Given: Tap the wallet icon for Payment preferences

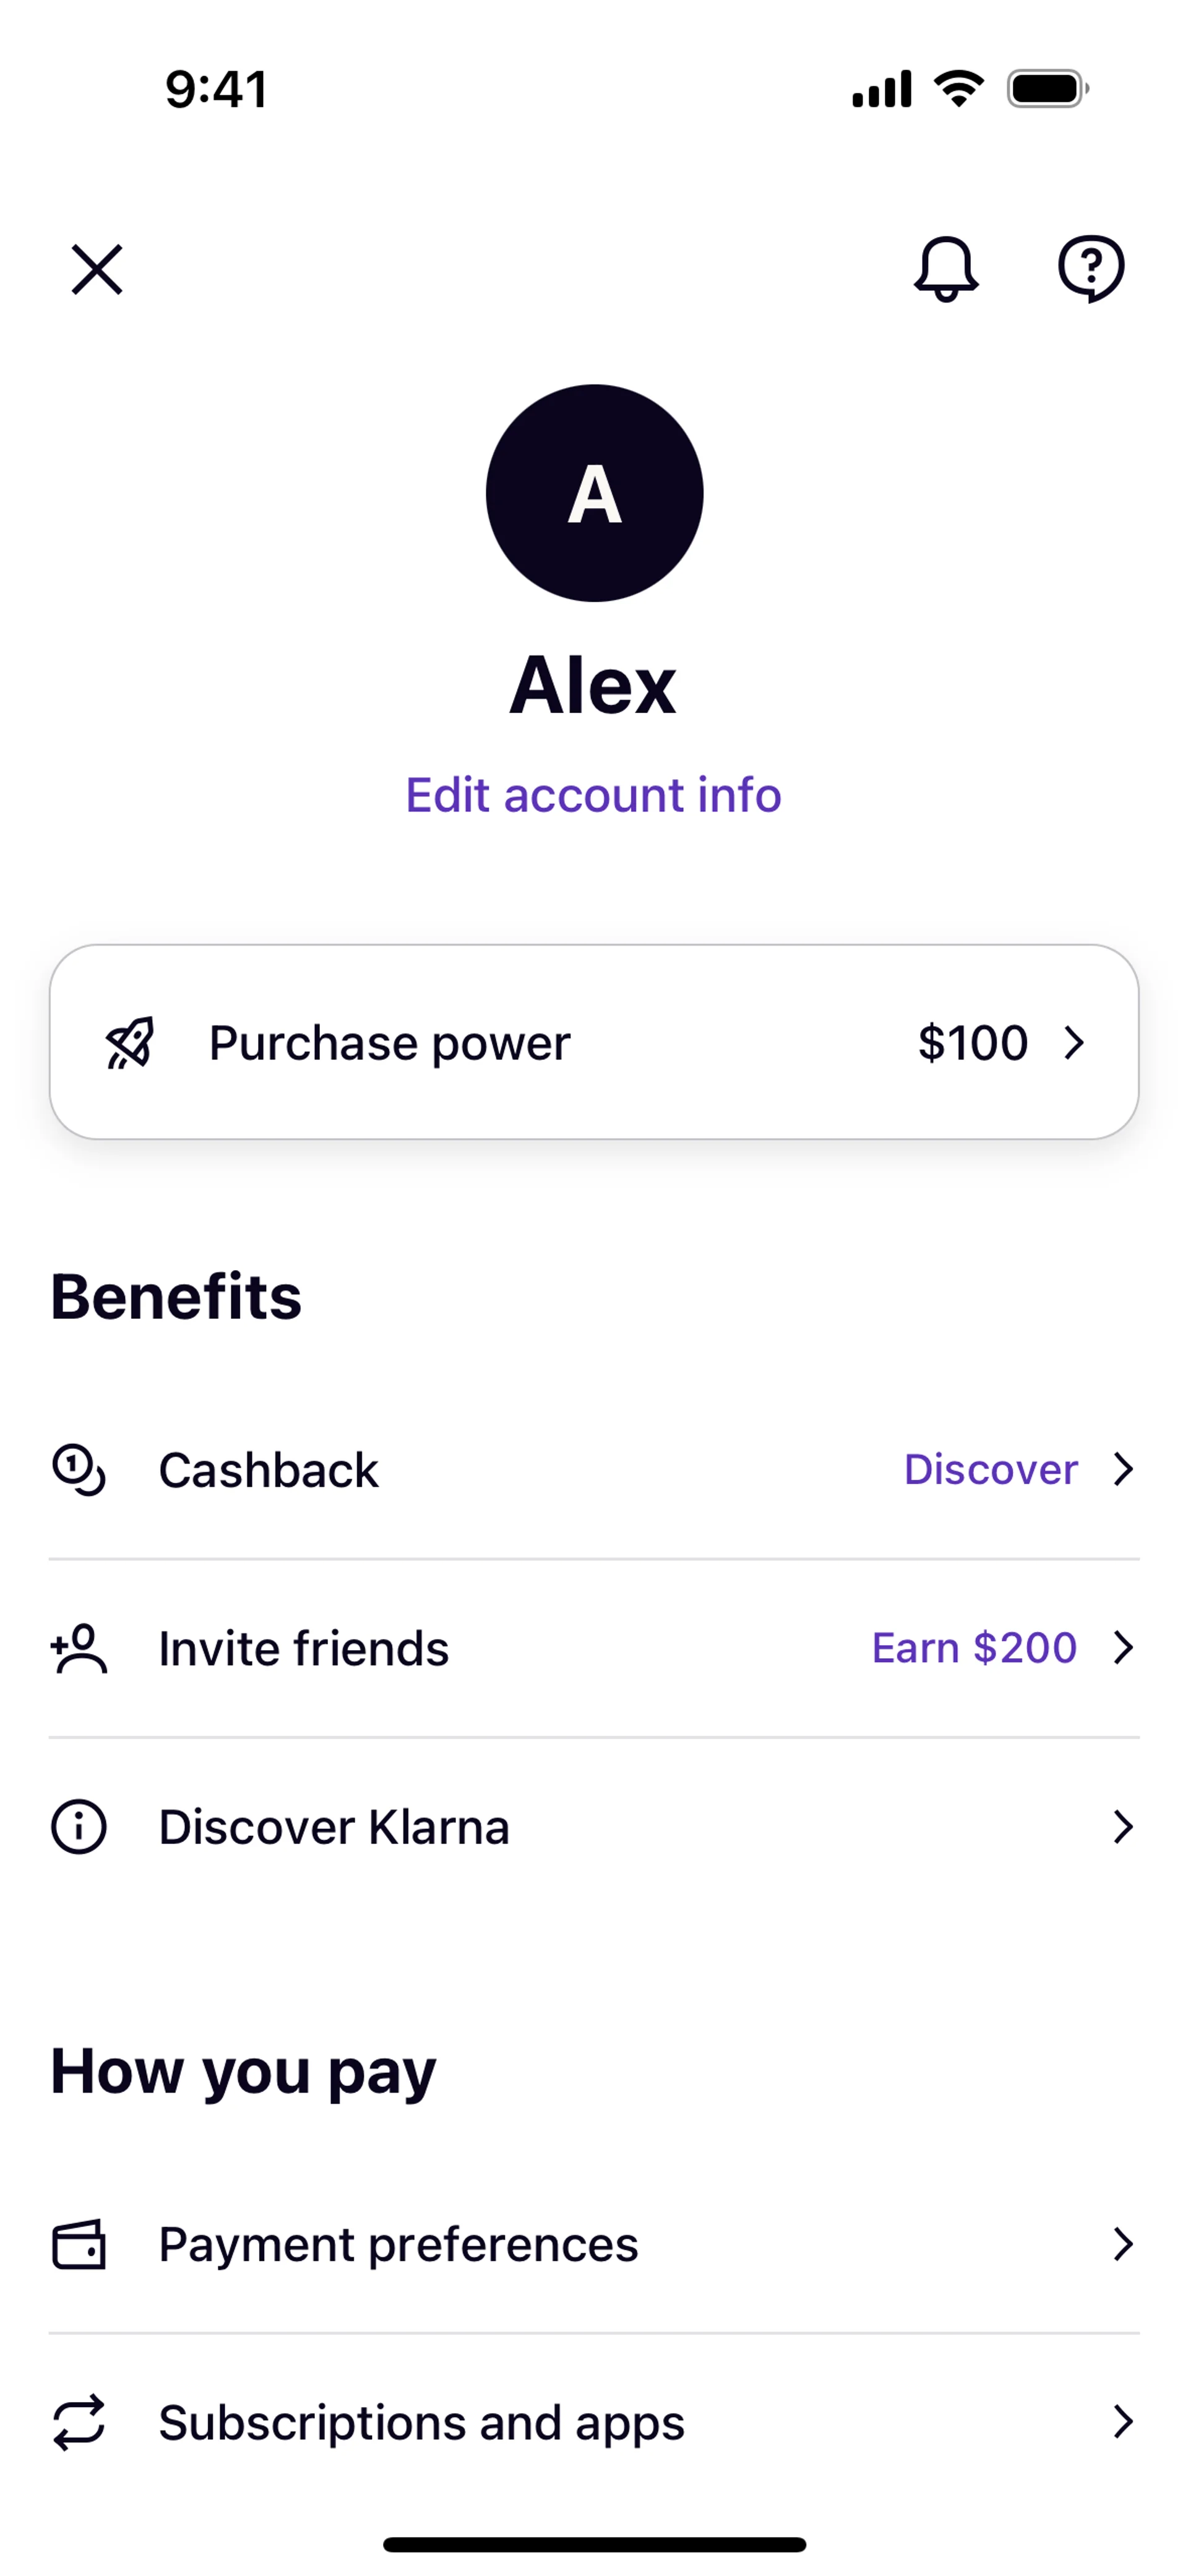Looking at the screenshot, I should [x=79, y=2245].
